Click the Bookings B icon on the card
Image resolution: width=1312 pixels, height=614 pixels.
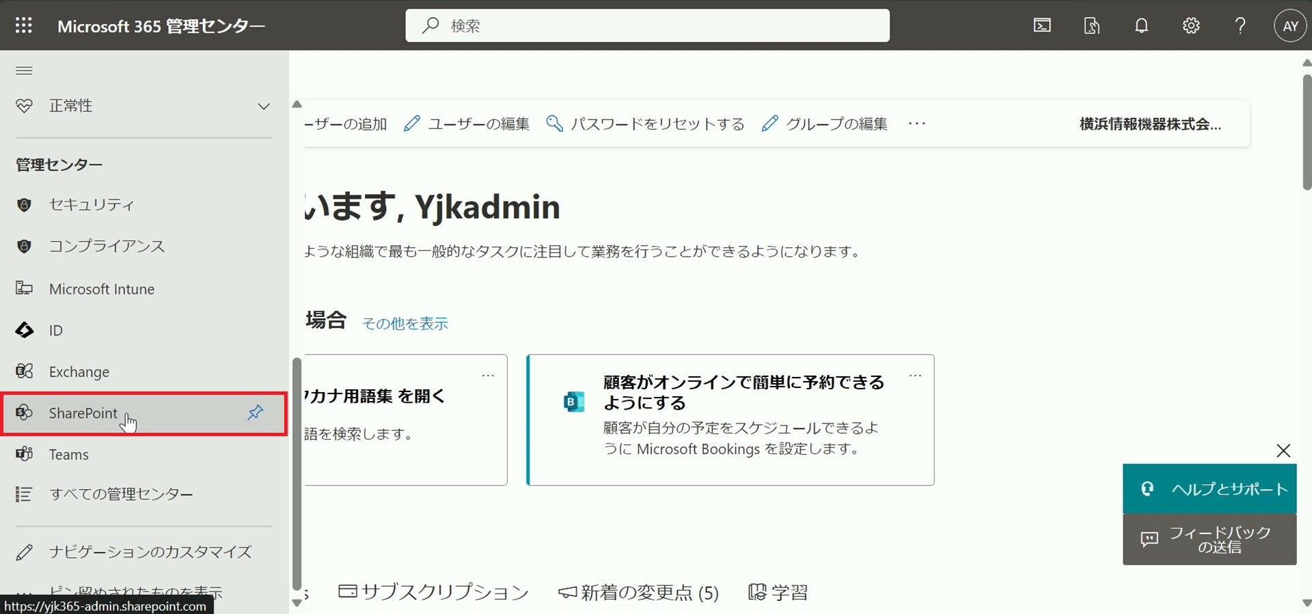pos(574,402)
